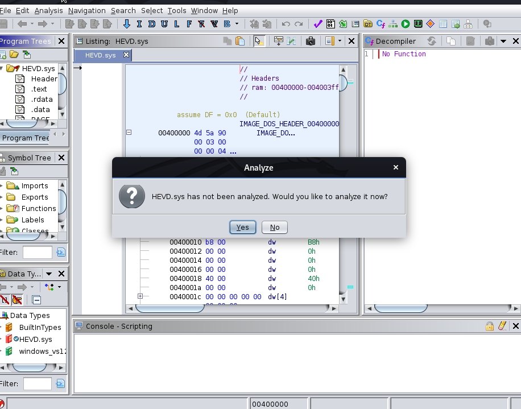Open data type filter dropdown arrow

pos(60,287)
